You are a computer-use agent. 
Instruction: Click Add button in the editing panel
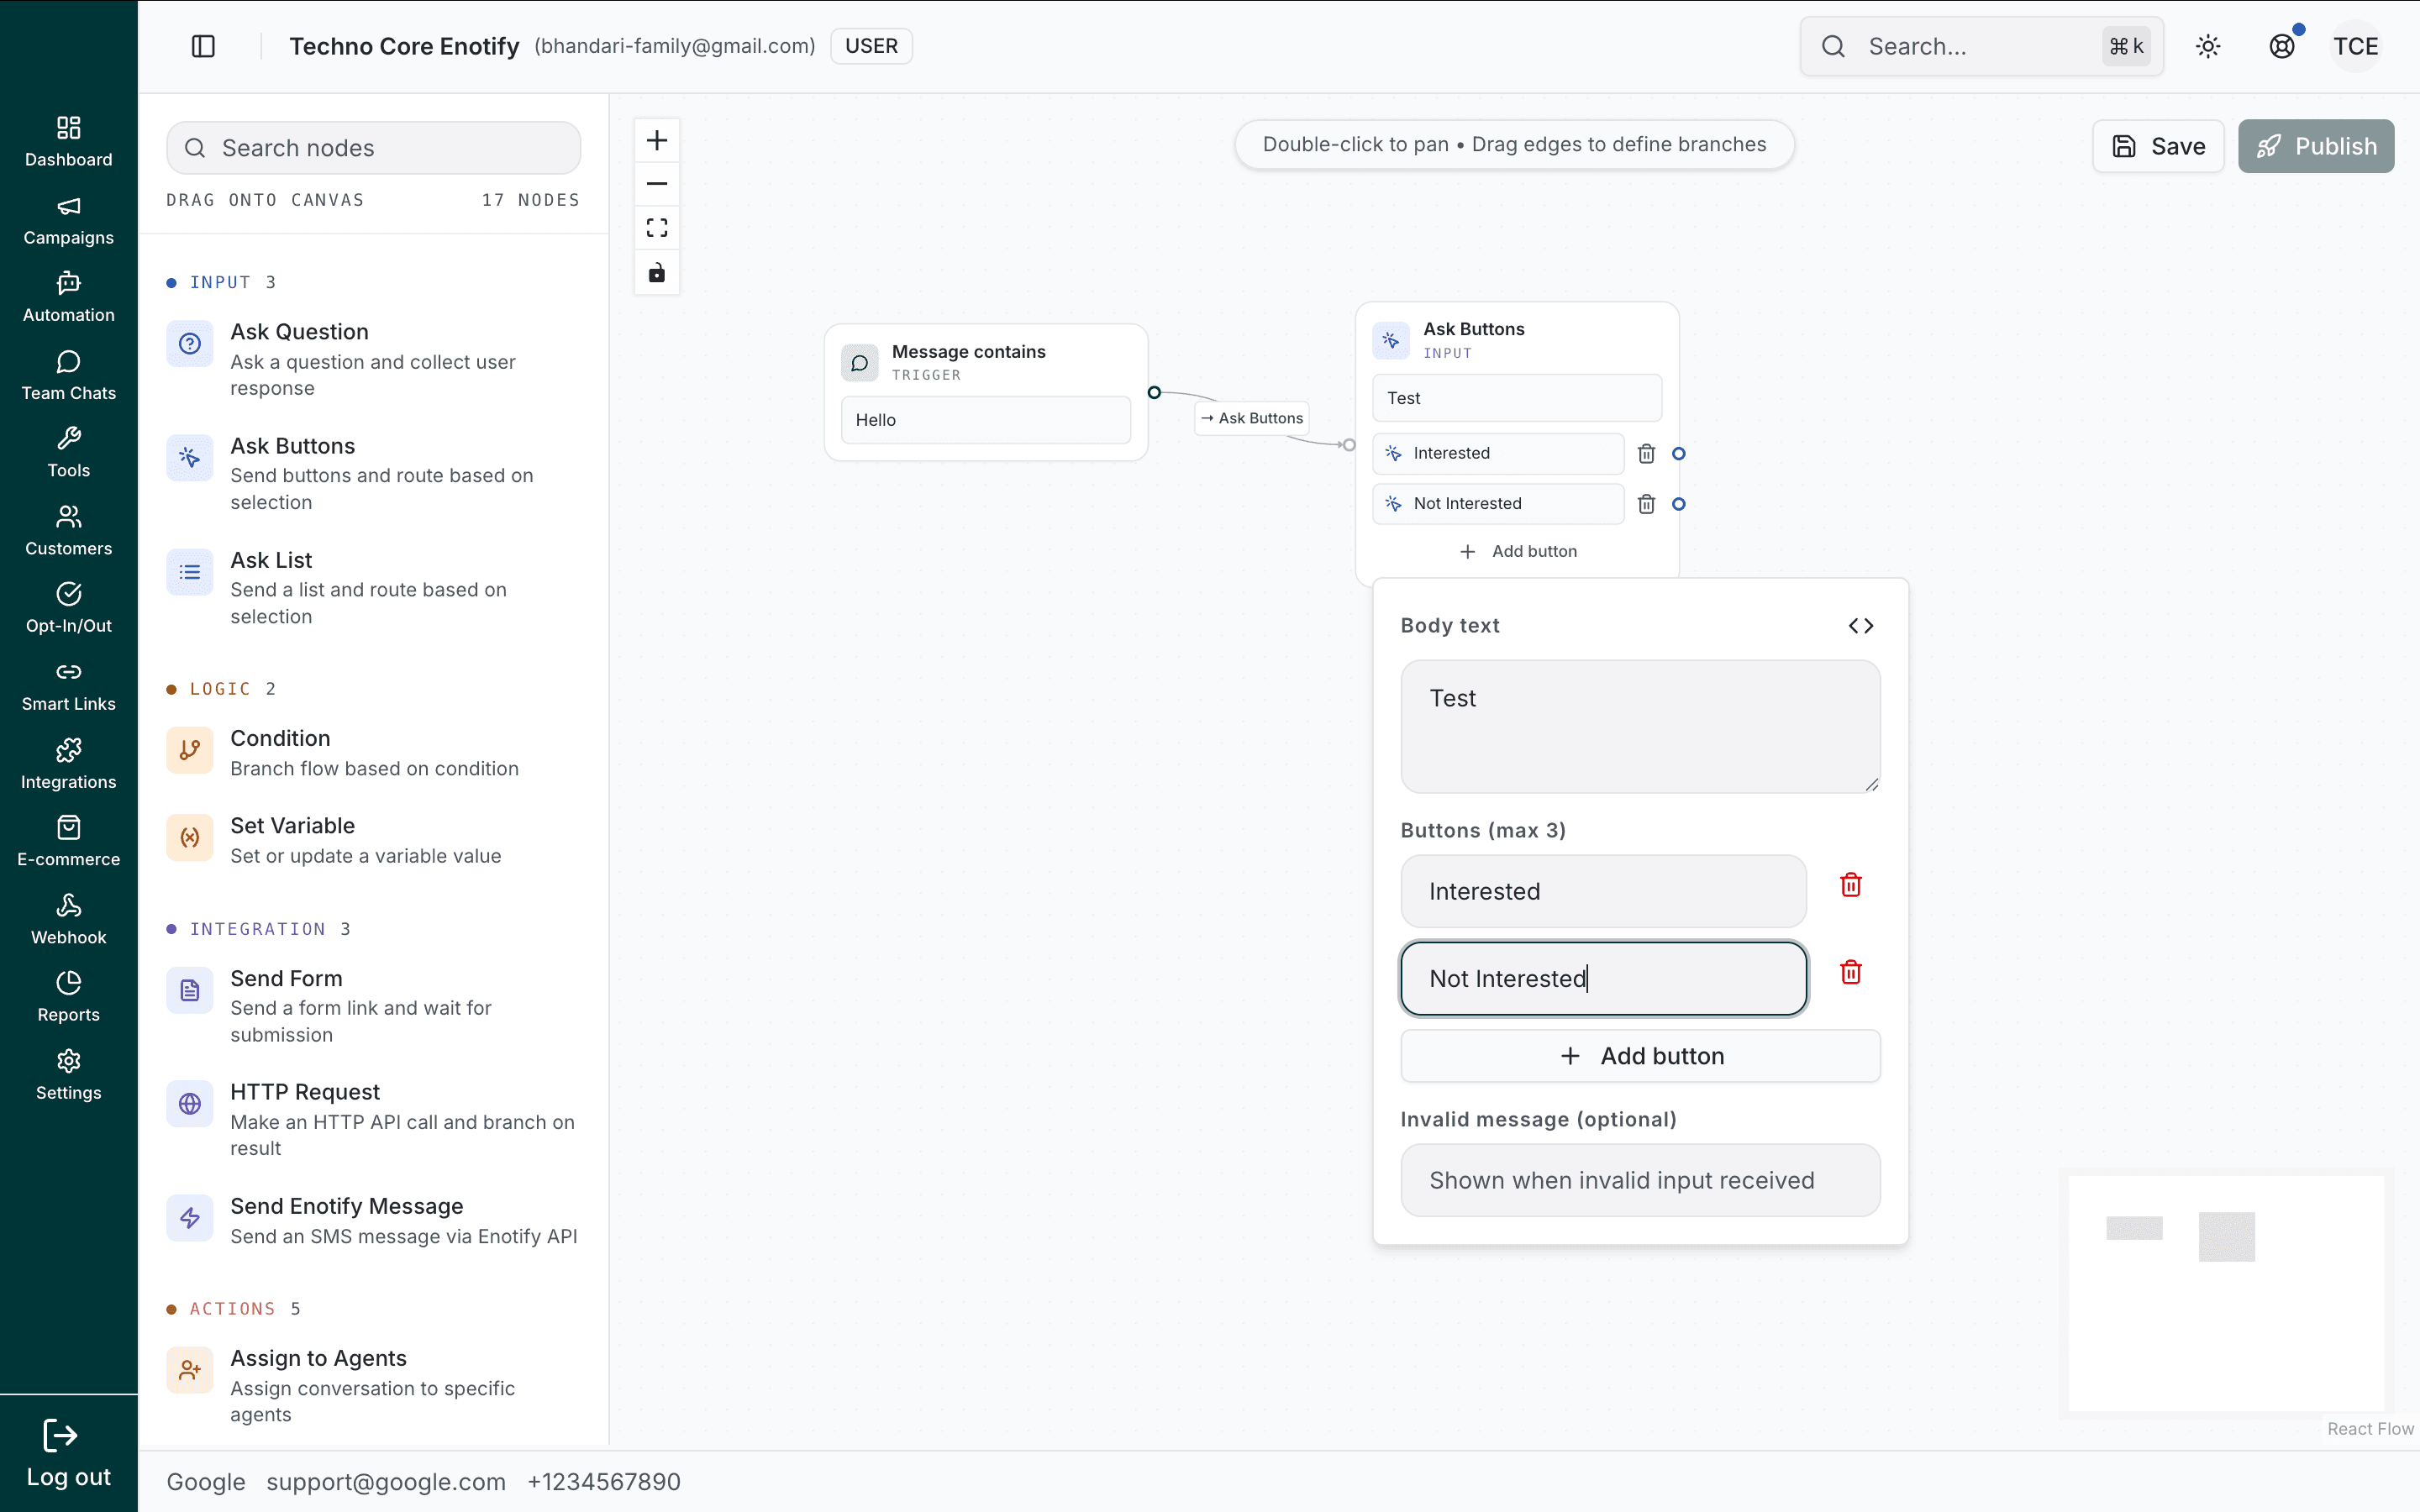1640,1056
